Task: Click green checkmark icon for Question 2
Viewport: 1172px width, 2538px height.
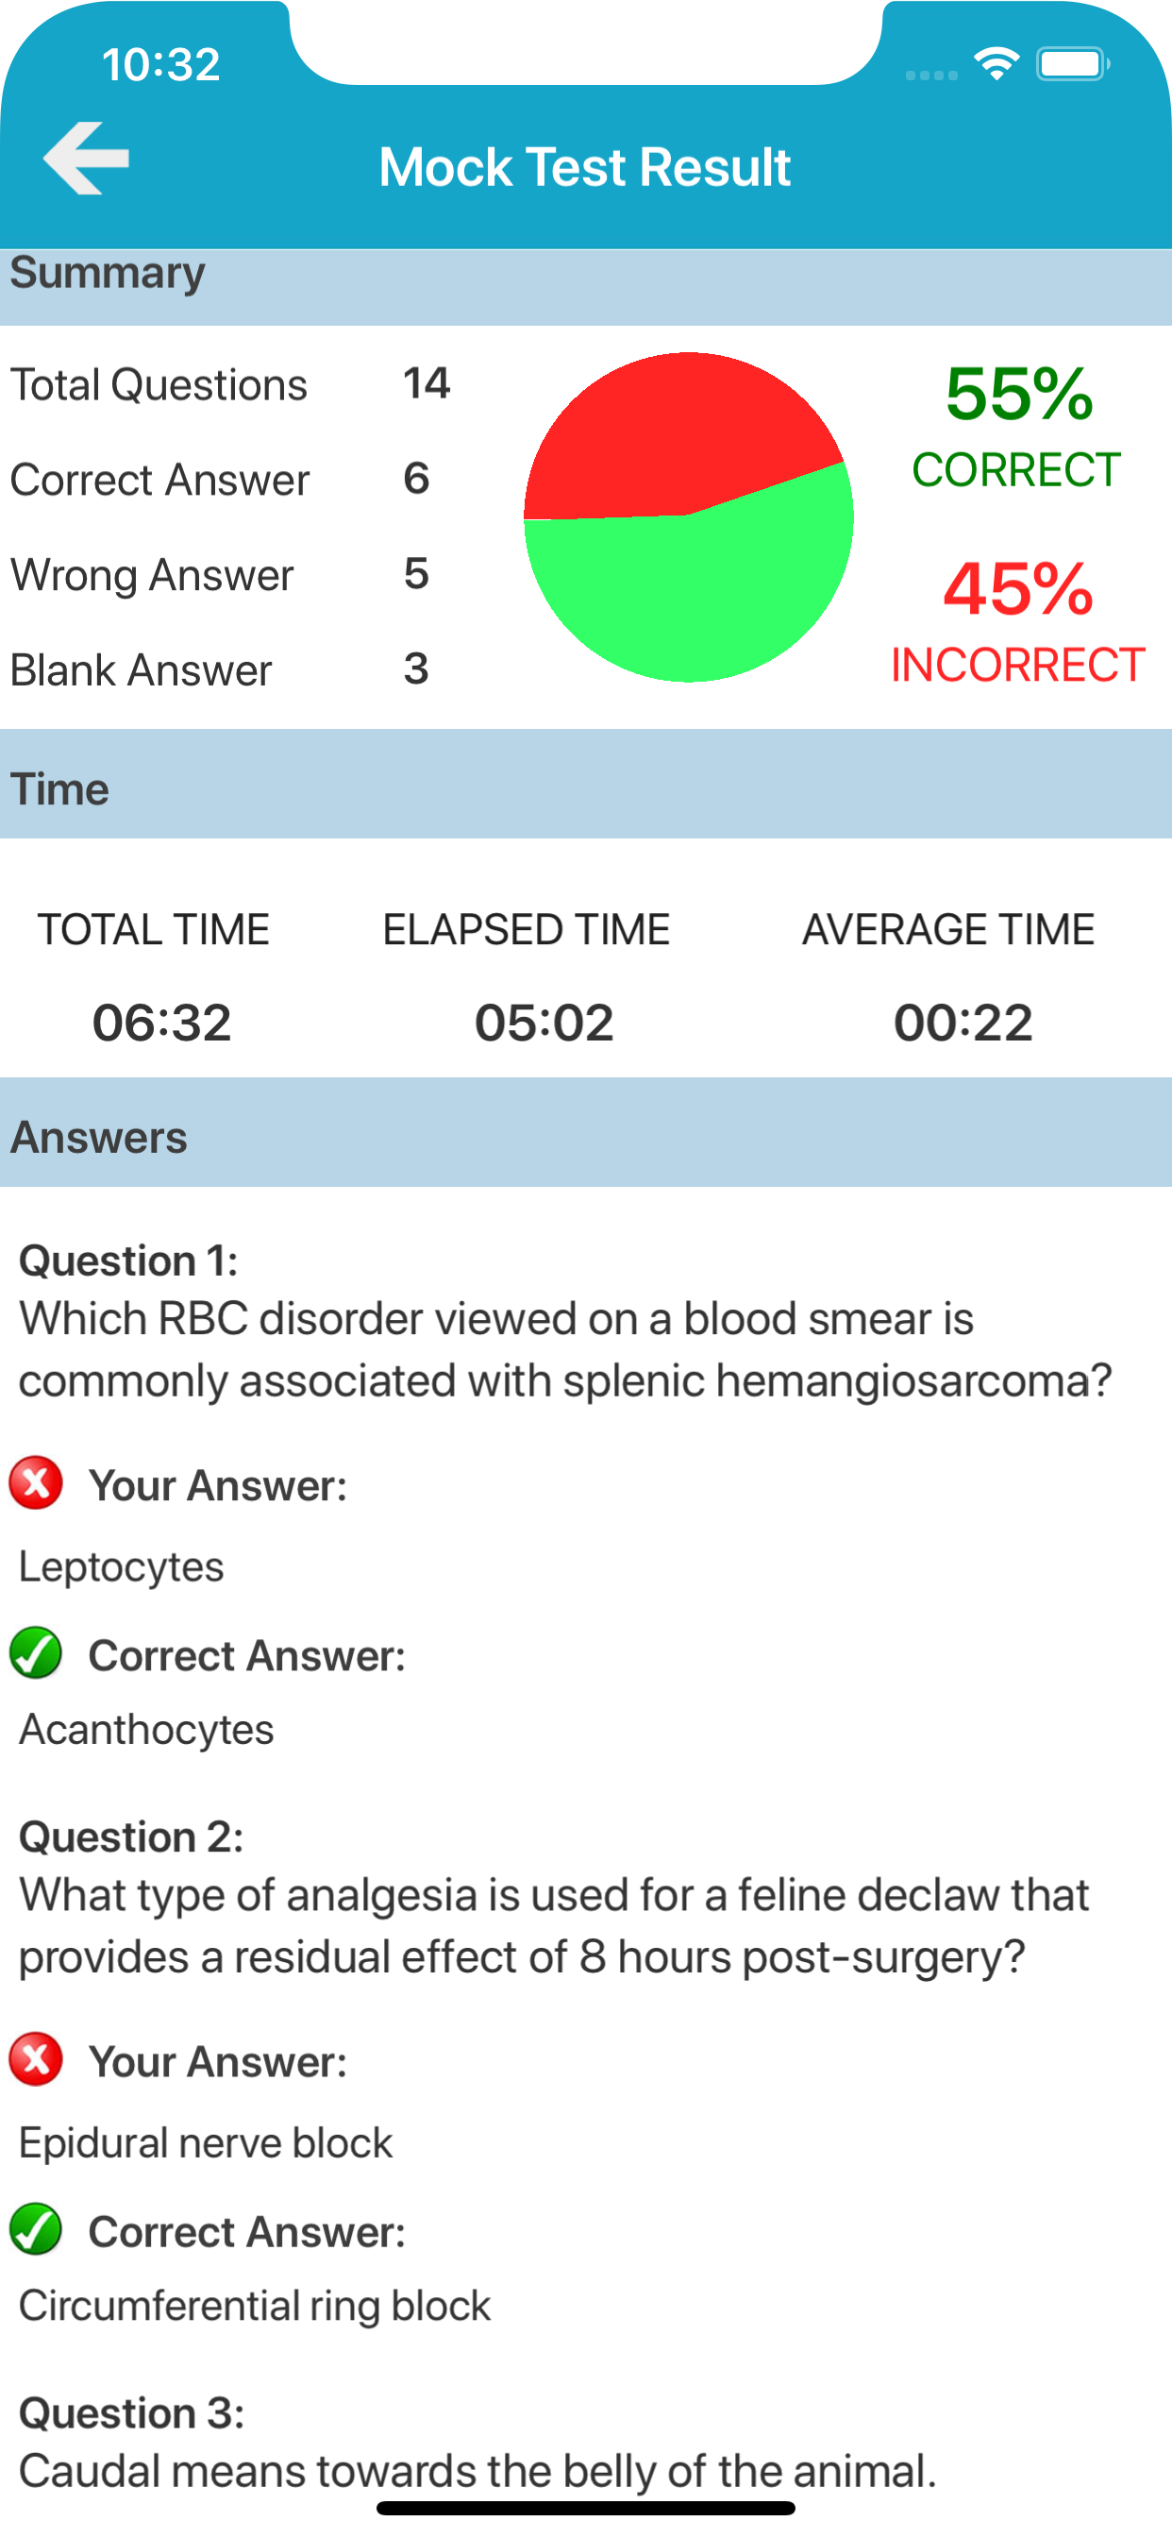Action: click(37, 2229)
